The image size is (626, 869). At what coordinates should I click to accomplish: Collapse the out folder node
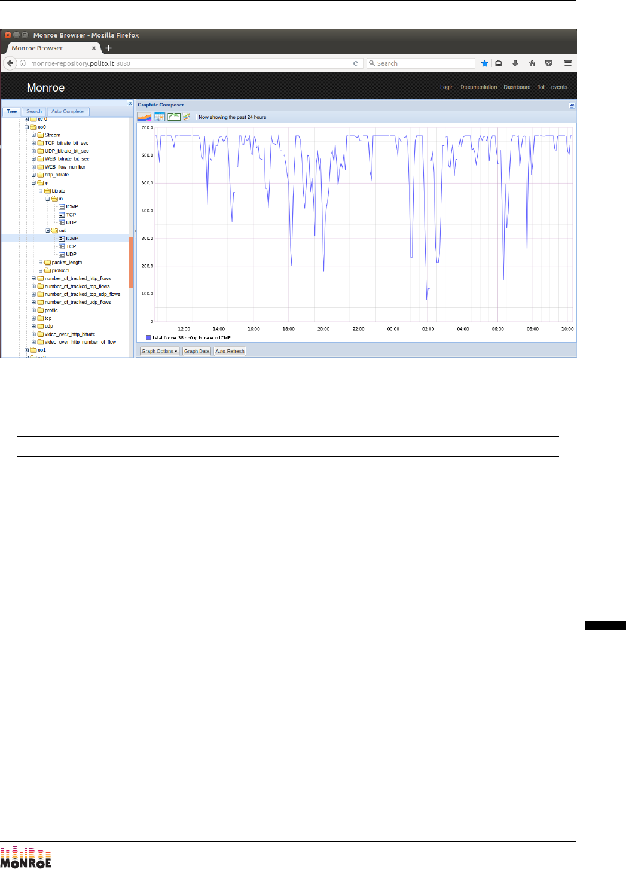48,230
